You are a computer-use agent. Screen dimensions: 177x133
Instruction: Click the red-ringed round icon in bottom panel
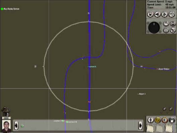(x=165, y=120)
